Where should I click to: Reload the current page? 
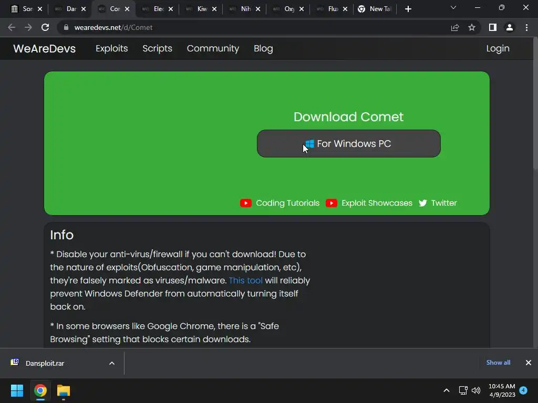[x=45, y=27]
